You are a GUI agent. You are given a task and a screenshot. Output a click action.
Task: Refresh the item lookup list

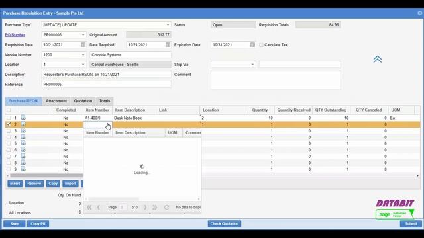click(166, 207)
